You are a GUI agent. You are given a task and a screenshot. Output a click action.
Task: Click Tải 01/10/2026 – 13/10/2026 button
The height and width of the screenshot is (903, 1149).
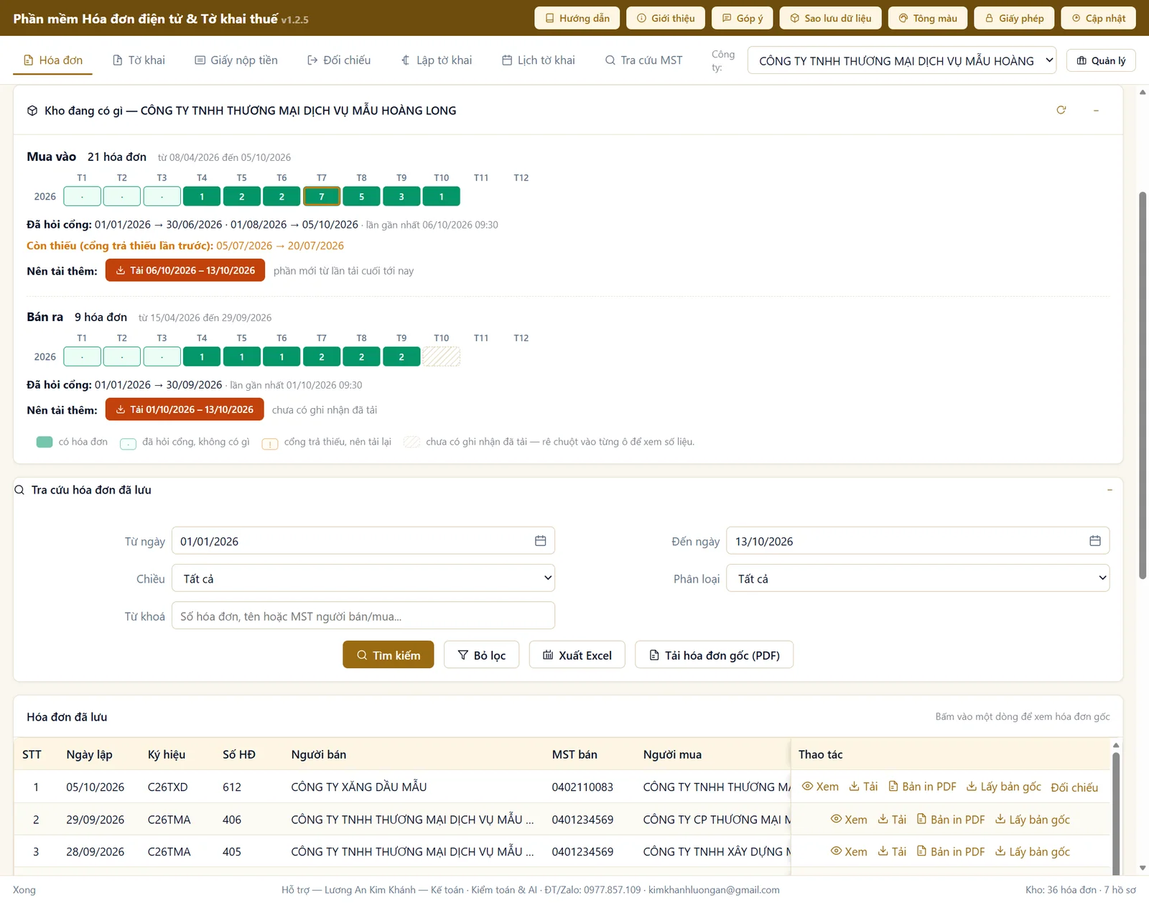pyautogui.click(x=185, y=409)
